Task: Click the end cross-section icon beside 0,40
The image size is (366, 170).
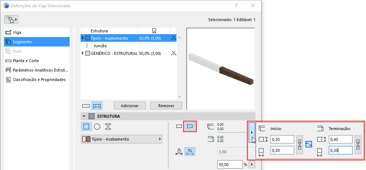Action: [210, 139]
